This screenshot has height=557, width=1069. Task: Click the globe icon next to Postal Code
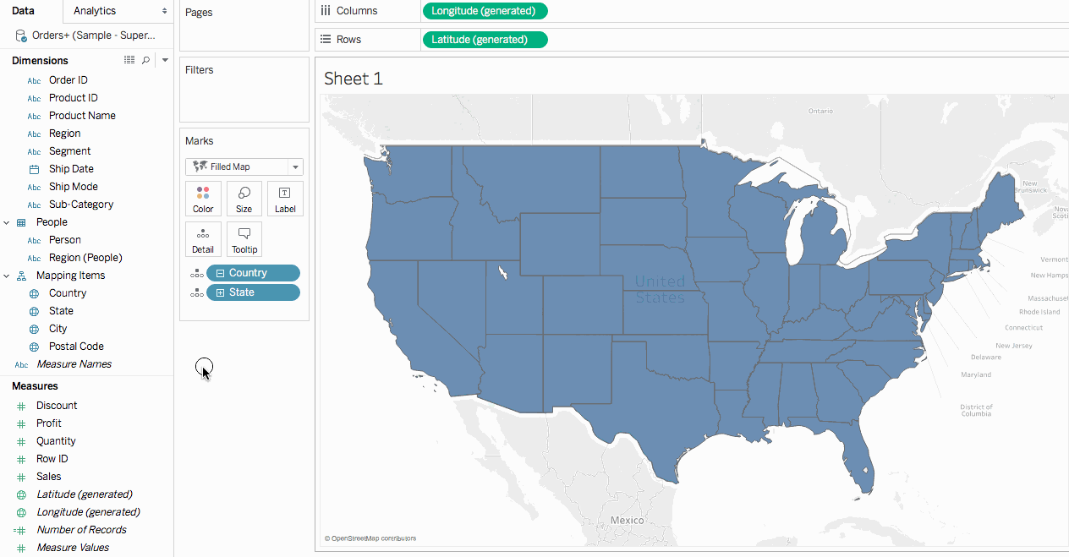(x=34, y=347)
